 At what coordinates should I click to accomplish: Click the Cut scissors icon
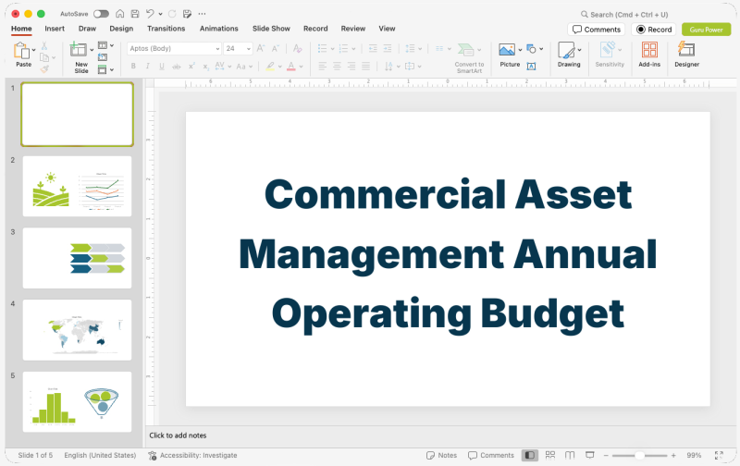point(43,45)
